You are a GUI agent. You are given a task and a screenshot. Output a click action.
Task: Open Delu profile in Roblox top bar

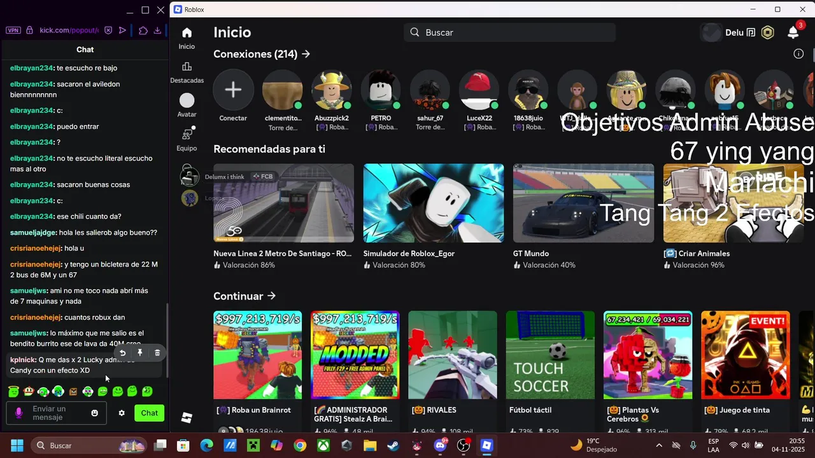click(x=728, y=32)
